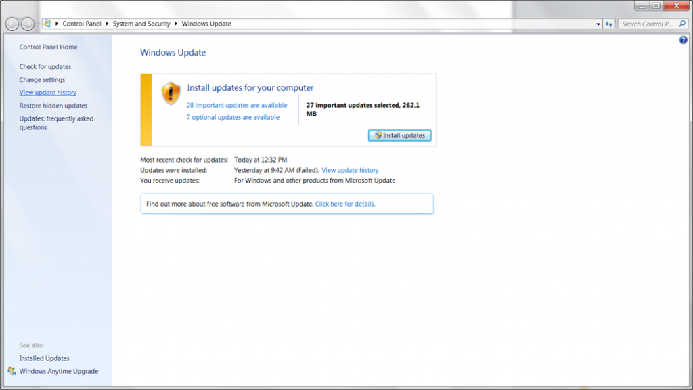Open Installed Updates under See also

point(44,358)
